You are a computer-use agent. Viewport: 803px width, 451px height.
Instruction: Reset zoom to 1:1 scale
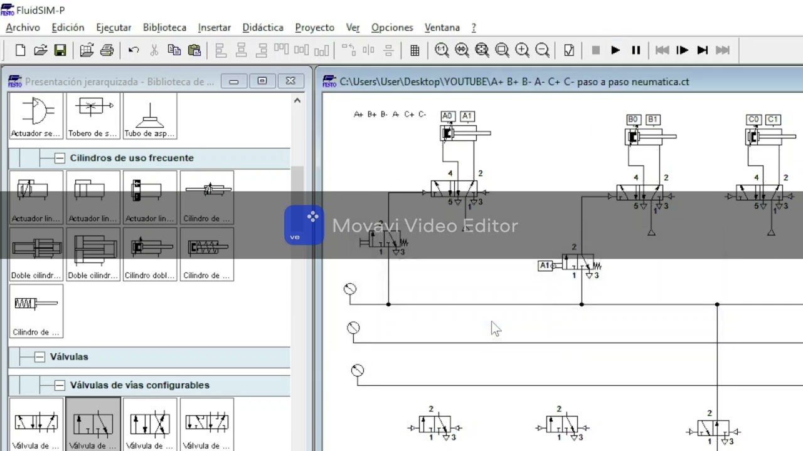442,50
